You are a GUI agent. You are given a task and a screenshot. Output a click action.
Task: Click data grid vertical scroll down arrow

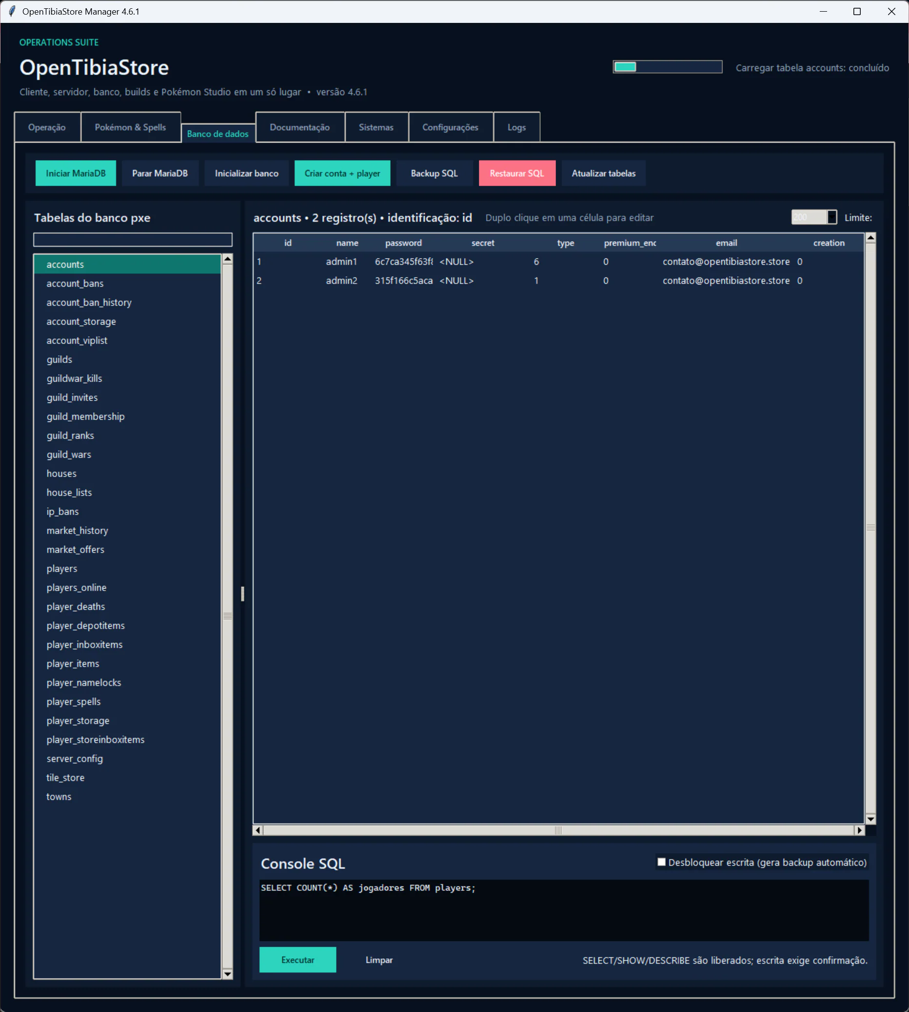(x=871, y=819)
